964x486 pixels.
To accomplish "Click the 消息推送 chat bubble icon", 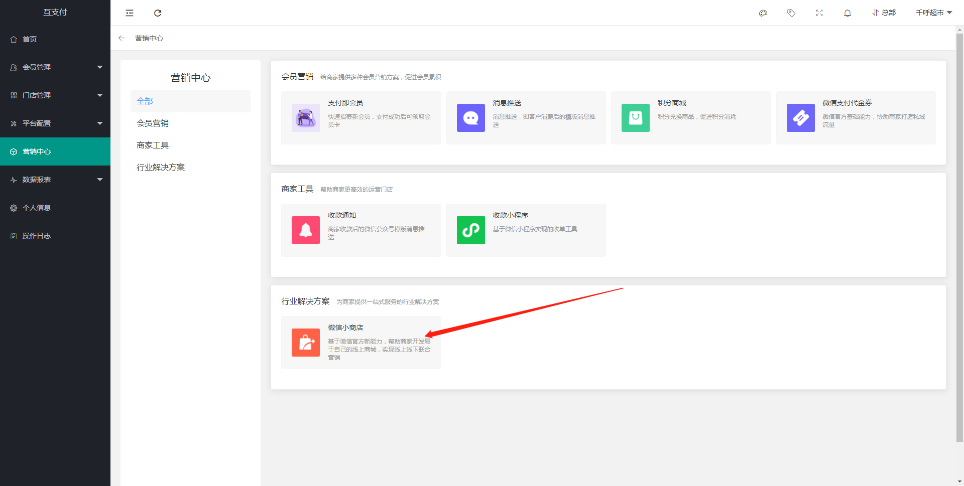I will (471, 118).
